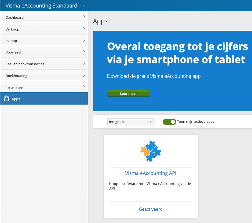Image resolution: width=252 pixels, height=223 pixels.
Task: Click the green Lees meer button
Action: [x=128, y=93]
